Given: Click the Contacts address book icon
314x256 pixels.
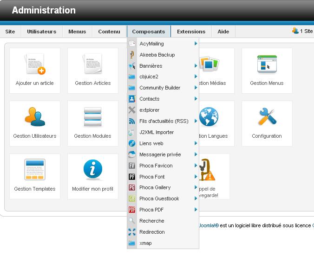Looking at the screenshot, I should pos(132,99).
